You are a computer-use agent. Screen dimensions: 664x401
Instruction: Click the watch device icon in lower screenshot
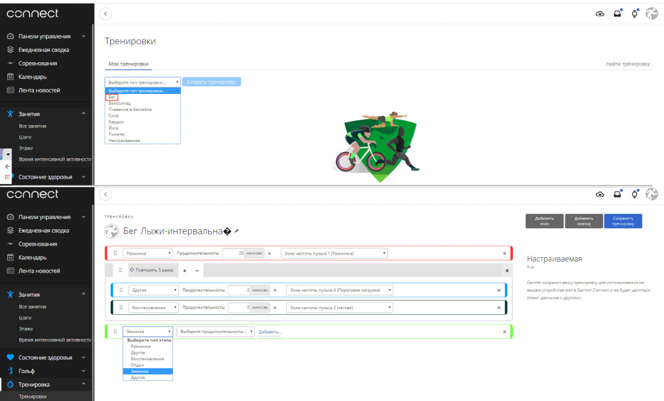[634, 194]
